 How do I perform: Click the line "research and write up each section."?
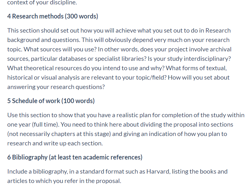point(55,144)
